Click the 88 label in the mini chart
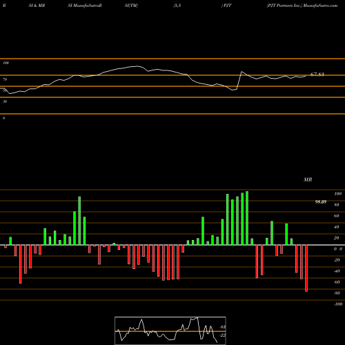Image resolution: width=345 pixels, height=345 pixels. click(223, 327)
